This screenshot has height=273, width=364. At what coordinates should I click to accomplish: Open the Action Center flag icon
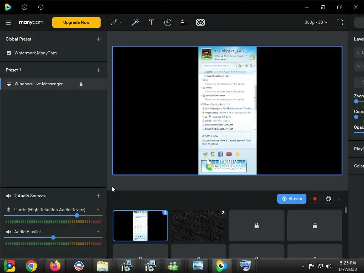(x=311, y=266)
